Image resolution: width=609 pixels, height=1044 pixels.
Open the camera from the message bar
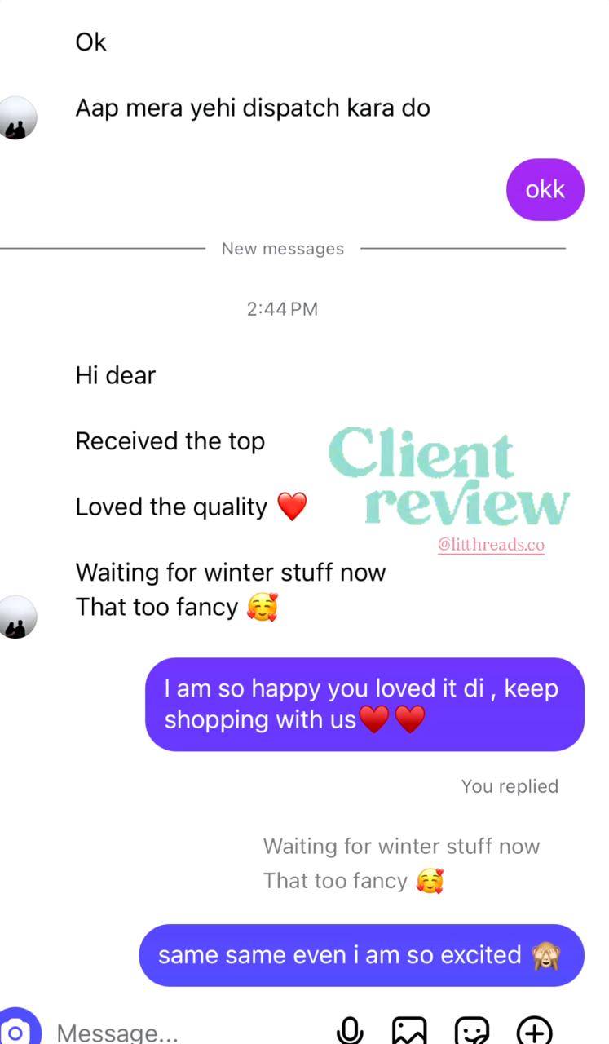(x=16, y=1029)
